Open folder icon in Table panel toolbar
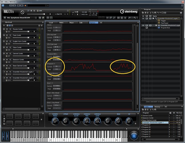185x143 pixels. coord(143,110)
